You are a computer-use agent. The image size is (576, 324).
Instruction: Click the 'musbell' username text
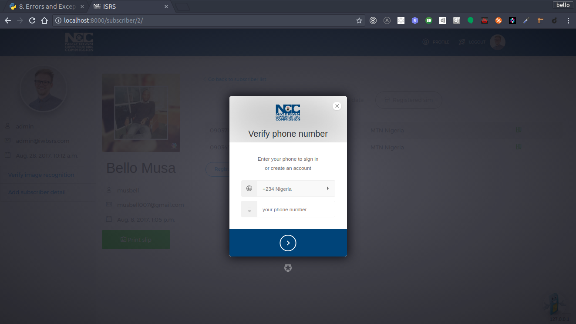(128, 190)
